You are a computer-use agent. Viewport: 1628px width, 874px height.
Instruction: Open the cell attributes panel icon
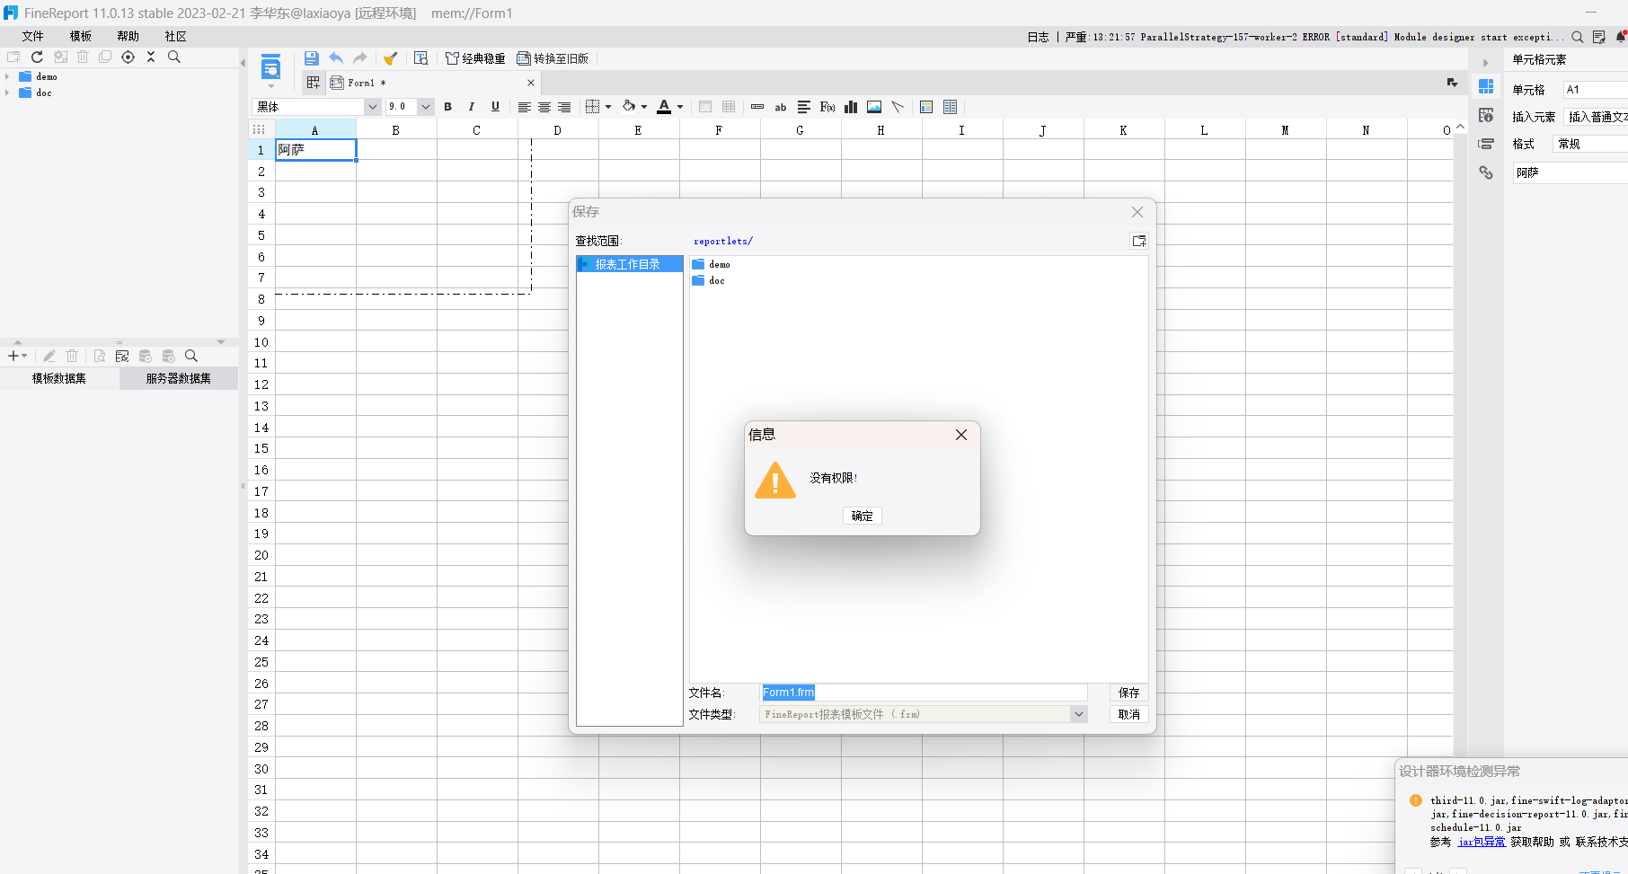(1486, 115)
